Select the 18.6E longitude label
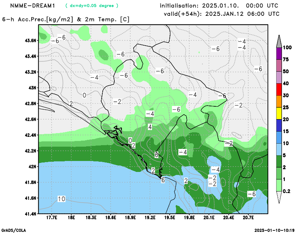The height and width of the screenshot is (233, 301). [x=111, y=218]
